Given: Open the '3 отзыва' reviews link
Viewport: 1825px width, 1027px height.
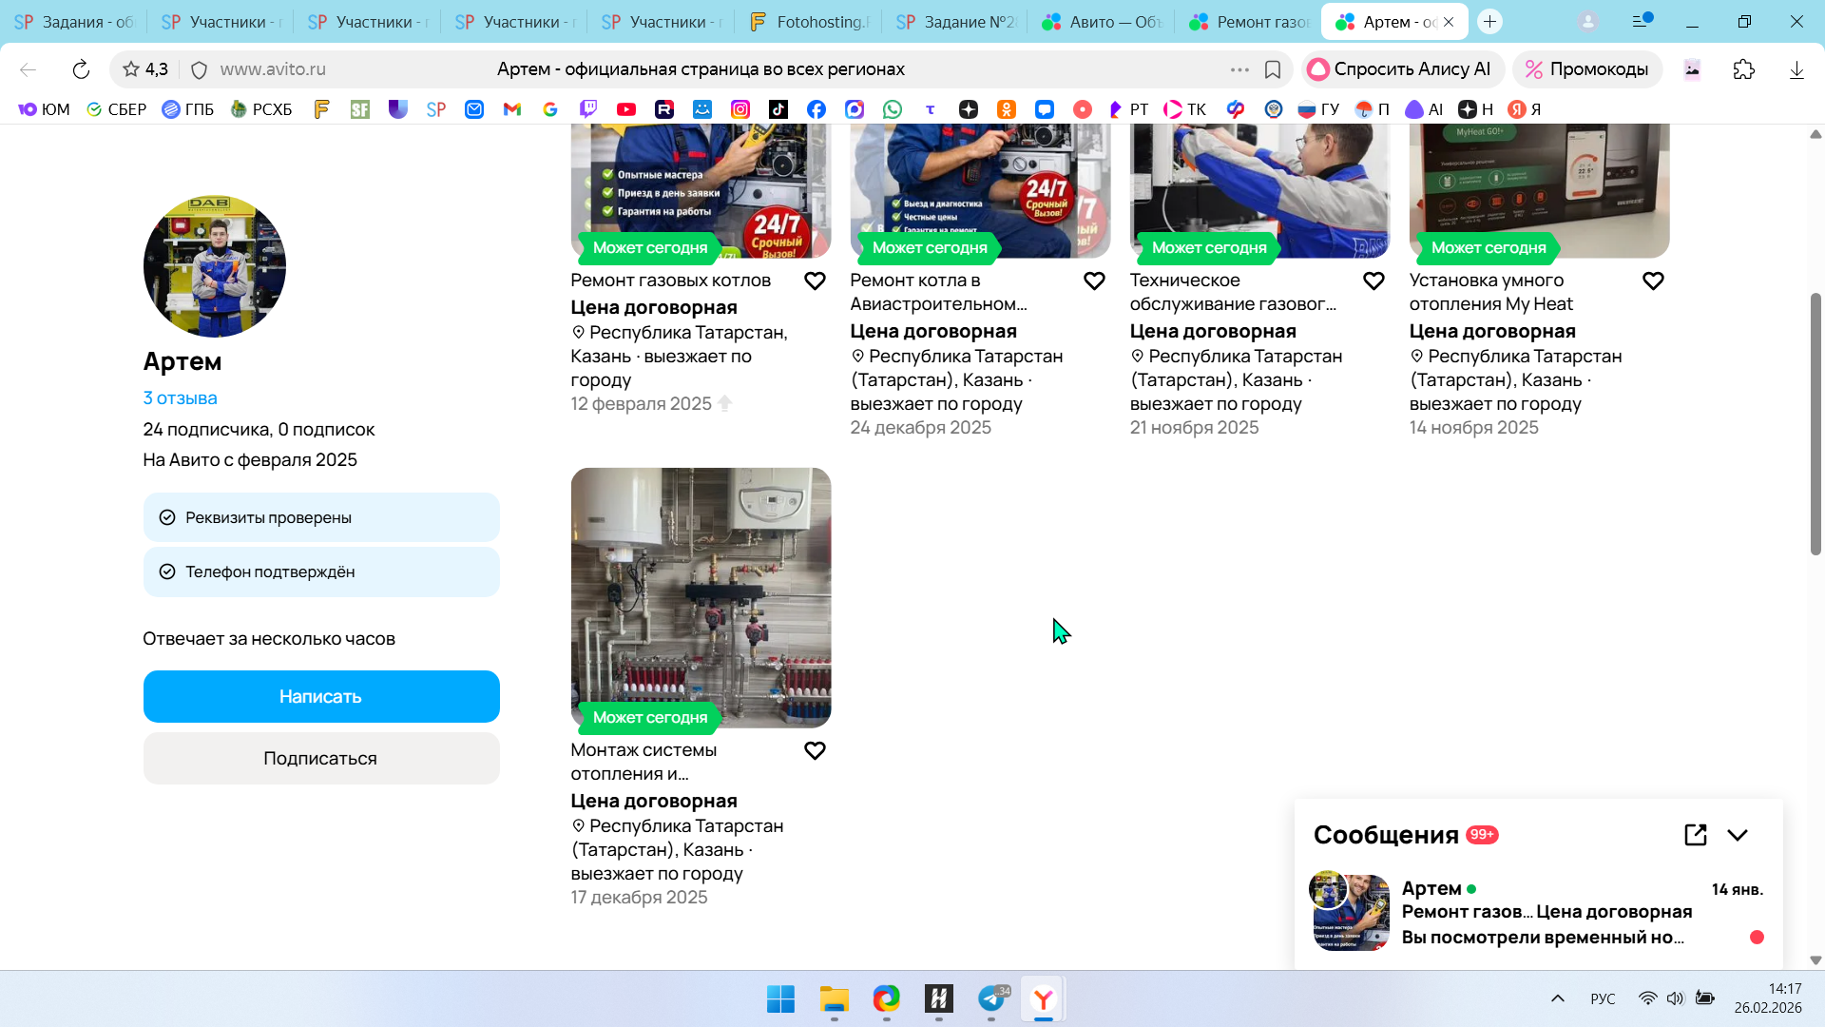Looking at the screenshot, I should coord(180,398).
